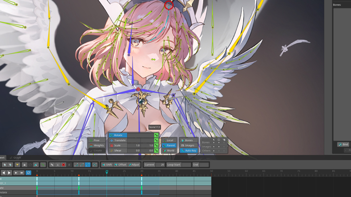Toggle Auto Key off

pos(189,150)
